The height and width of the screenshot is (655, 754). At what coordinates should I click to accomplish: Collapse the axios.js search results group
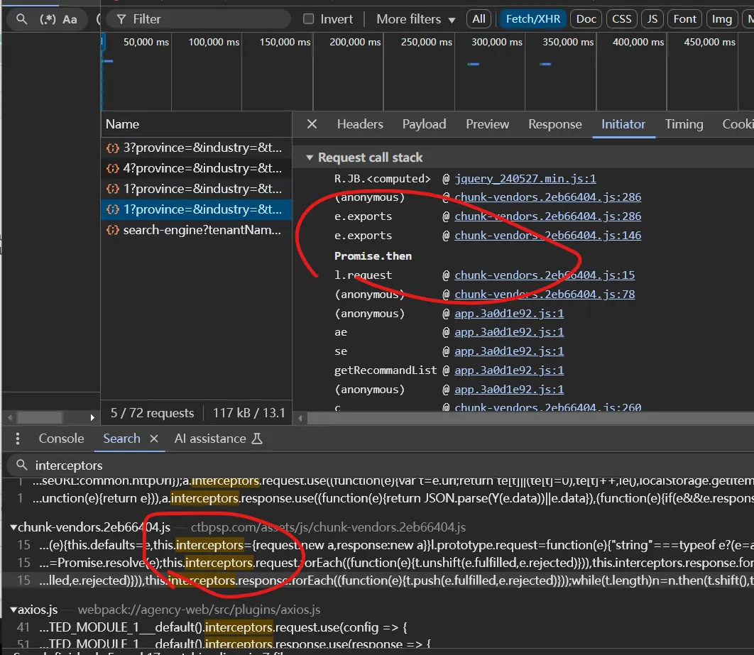point(13,610)
